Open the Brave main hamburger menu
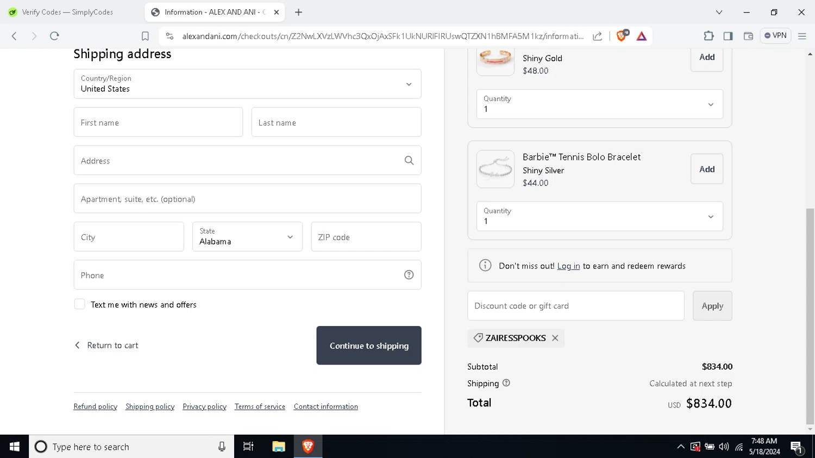 point(802,36)
